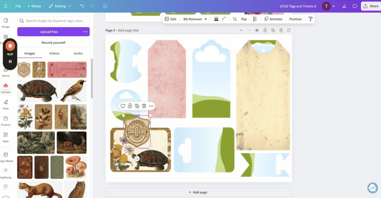Open the transparency checkerboard icon
Image resolution: width=381 pixels, height=198 pixels.
pos(255,19)
